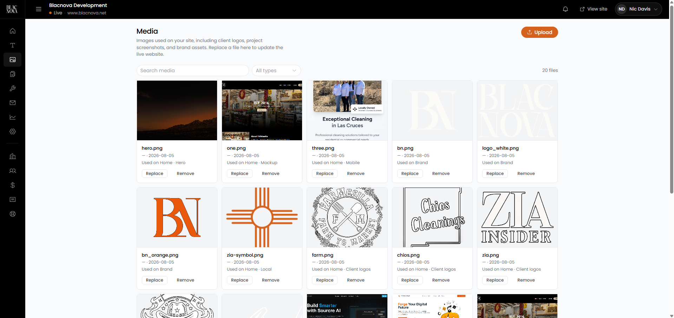Open the zia-symbol.png thumbnail
This screenshot has width=674, height=318.
pyautogui.click(x=262, y=217)
